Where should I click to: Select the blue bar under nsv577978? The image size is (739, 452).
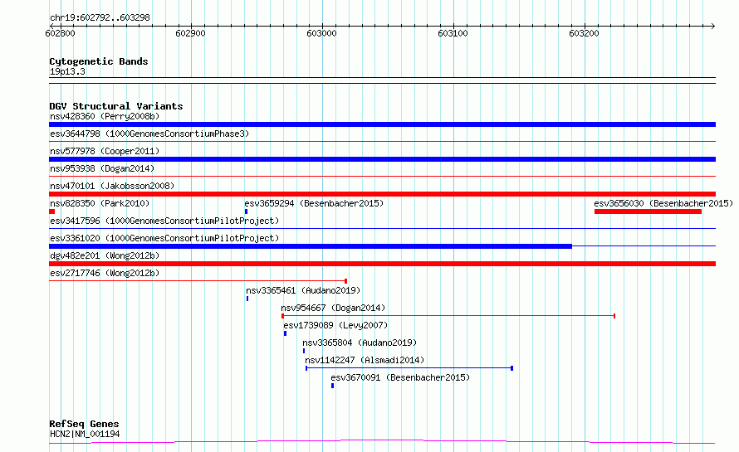click(382, 159)
